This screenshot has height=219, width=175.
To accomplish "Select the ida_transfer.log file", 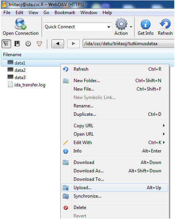I will pos(30,85).
